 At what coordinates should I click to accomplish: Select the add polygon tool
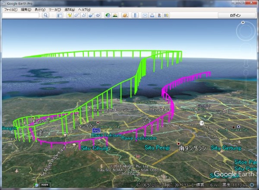(77, 16)
